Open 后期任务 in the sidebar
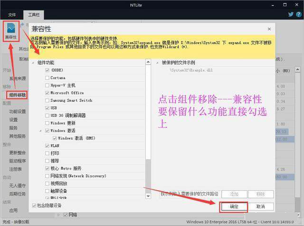The image size is (304, 226). tap(18, 194)
